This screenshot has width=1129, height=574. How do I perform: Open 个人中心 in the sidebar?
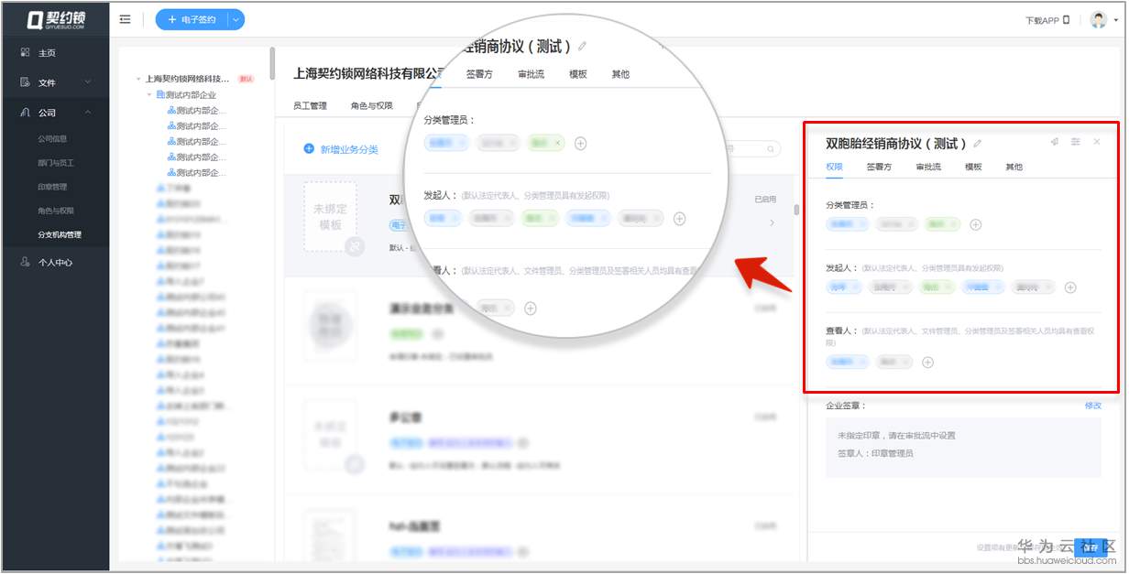click(55, 263)
